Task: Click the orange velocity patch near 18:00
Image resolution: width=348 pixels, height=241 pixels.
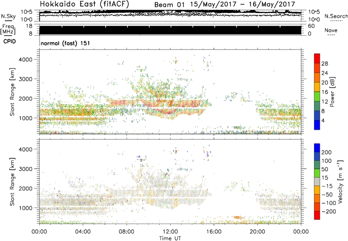Action: (238, 218)
